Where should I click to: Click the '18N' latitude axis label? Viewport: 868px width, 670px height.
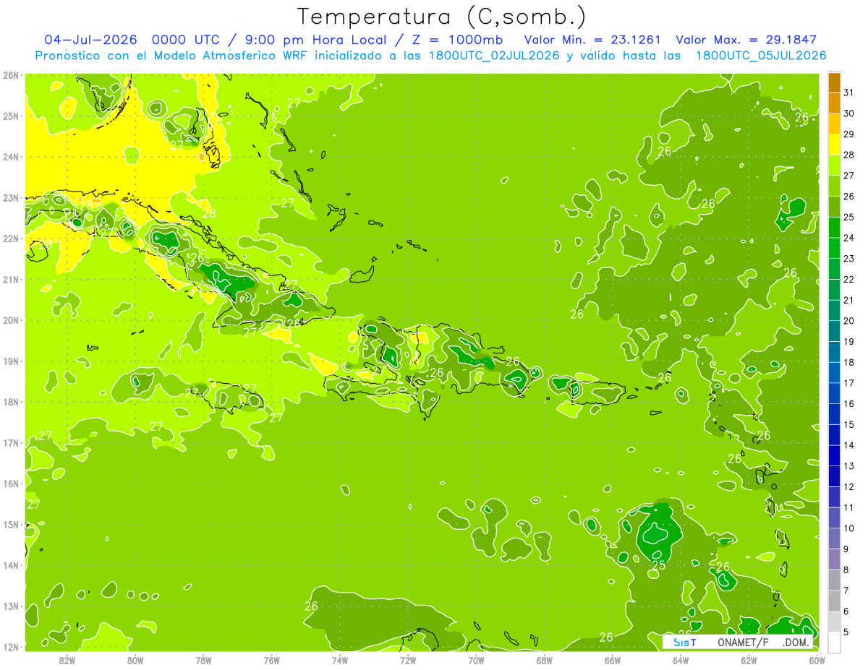pos(10,402)
